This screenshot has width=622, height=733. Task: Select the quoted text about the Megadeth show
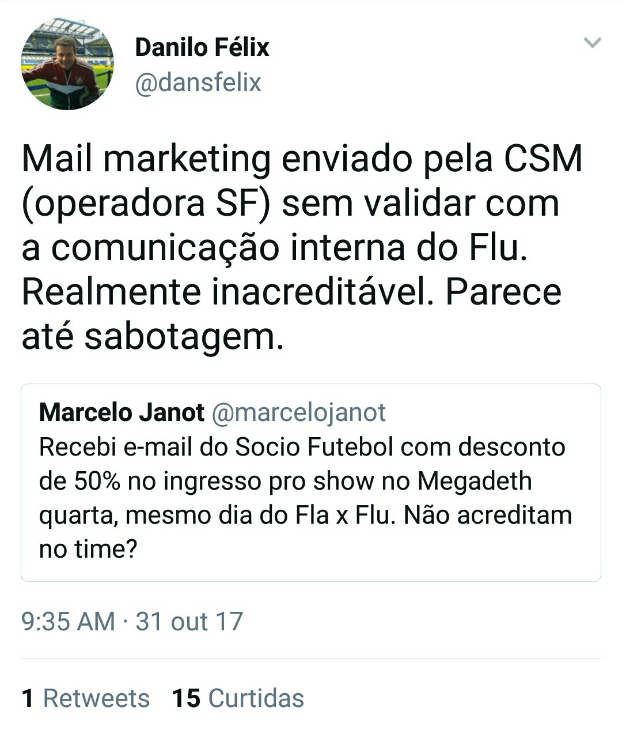pos(305,498)
